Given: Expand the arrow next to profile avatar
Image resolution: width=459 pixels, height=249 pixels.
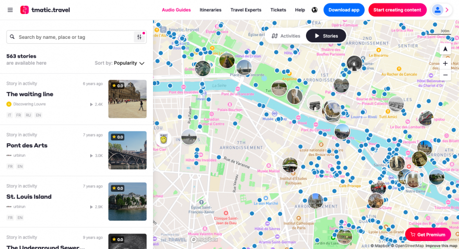Looking at the screenshot, I should (x=447, y=10).
